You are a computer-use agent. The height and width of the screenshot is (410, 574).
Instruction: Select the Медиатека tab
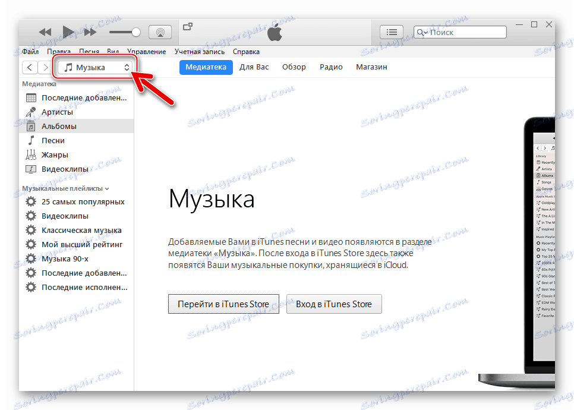(206, 67)
